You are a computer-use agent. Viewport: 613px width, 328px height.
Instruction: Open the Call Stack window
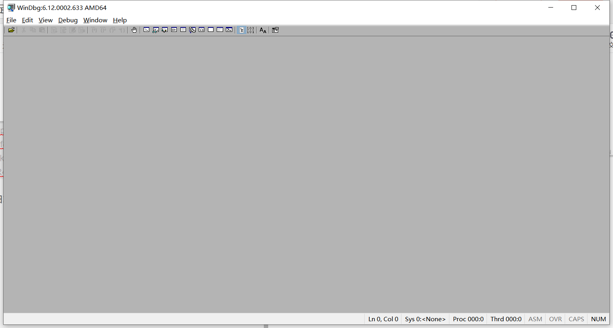tap(192, 29)
